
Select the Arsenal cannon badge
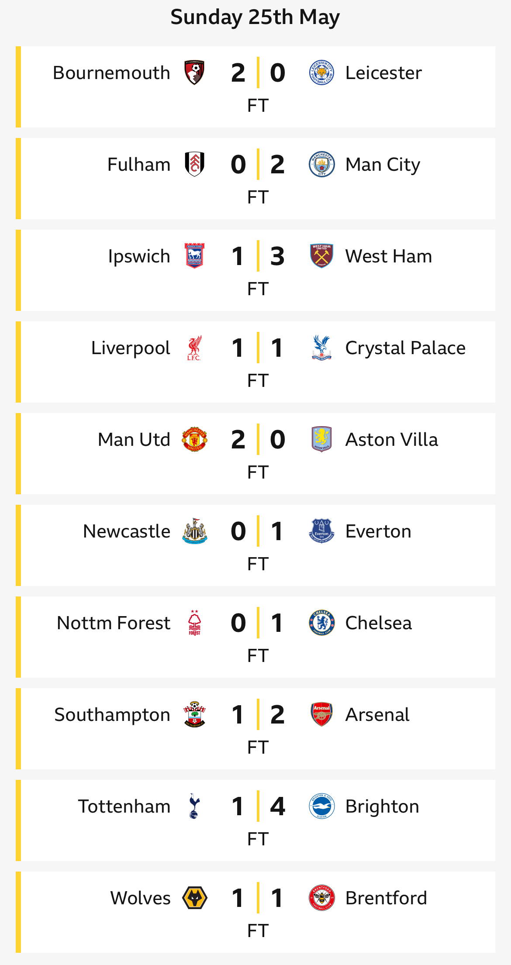[x=321, y=714]
